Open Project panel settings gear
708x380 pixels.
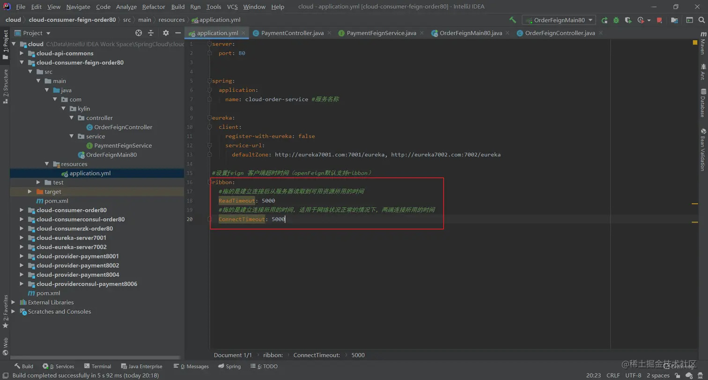point(166,33)
